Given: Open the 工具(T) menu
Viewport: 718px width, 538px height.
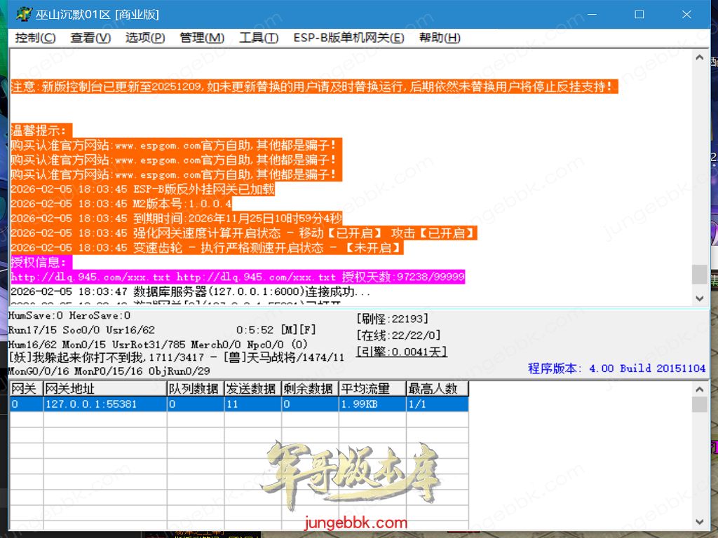Looking at the screenshot, I should 258,38.
